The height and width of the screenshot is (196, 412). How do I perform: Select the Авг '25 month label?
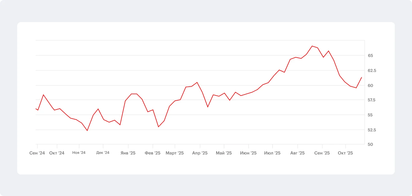click(x=297, y=153)
